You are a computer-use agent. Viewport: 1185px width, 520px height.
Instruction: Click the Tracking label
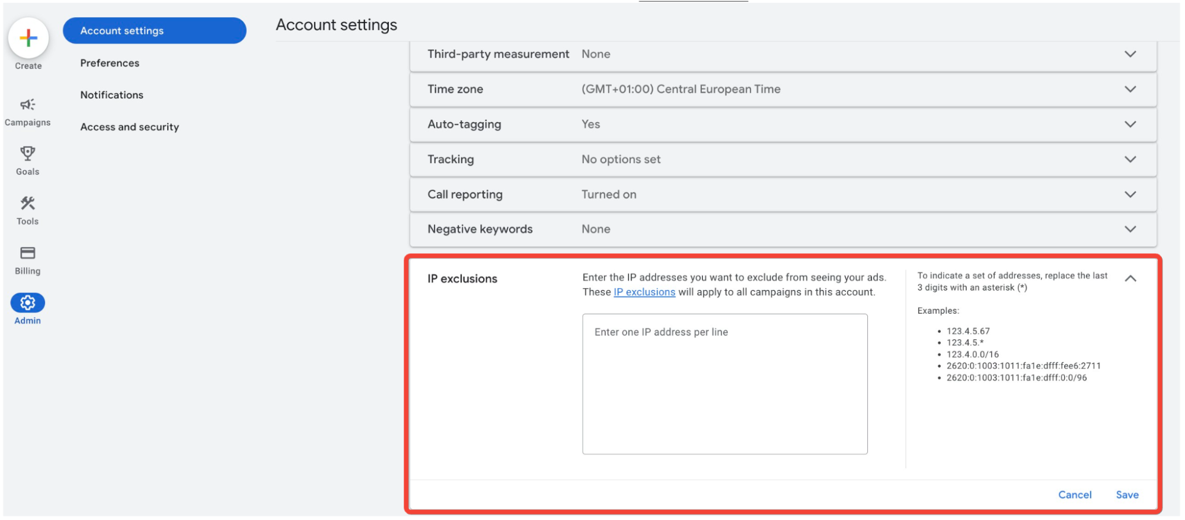[451, 159]
